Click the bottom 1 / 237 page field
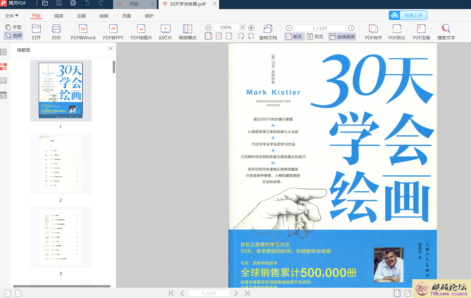 209,293
